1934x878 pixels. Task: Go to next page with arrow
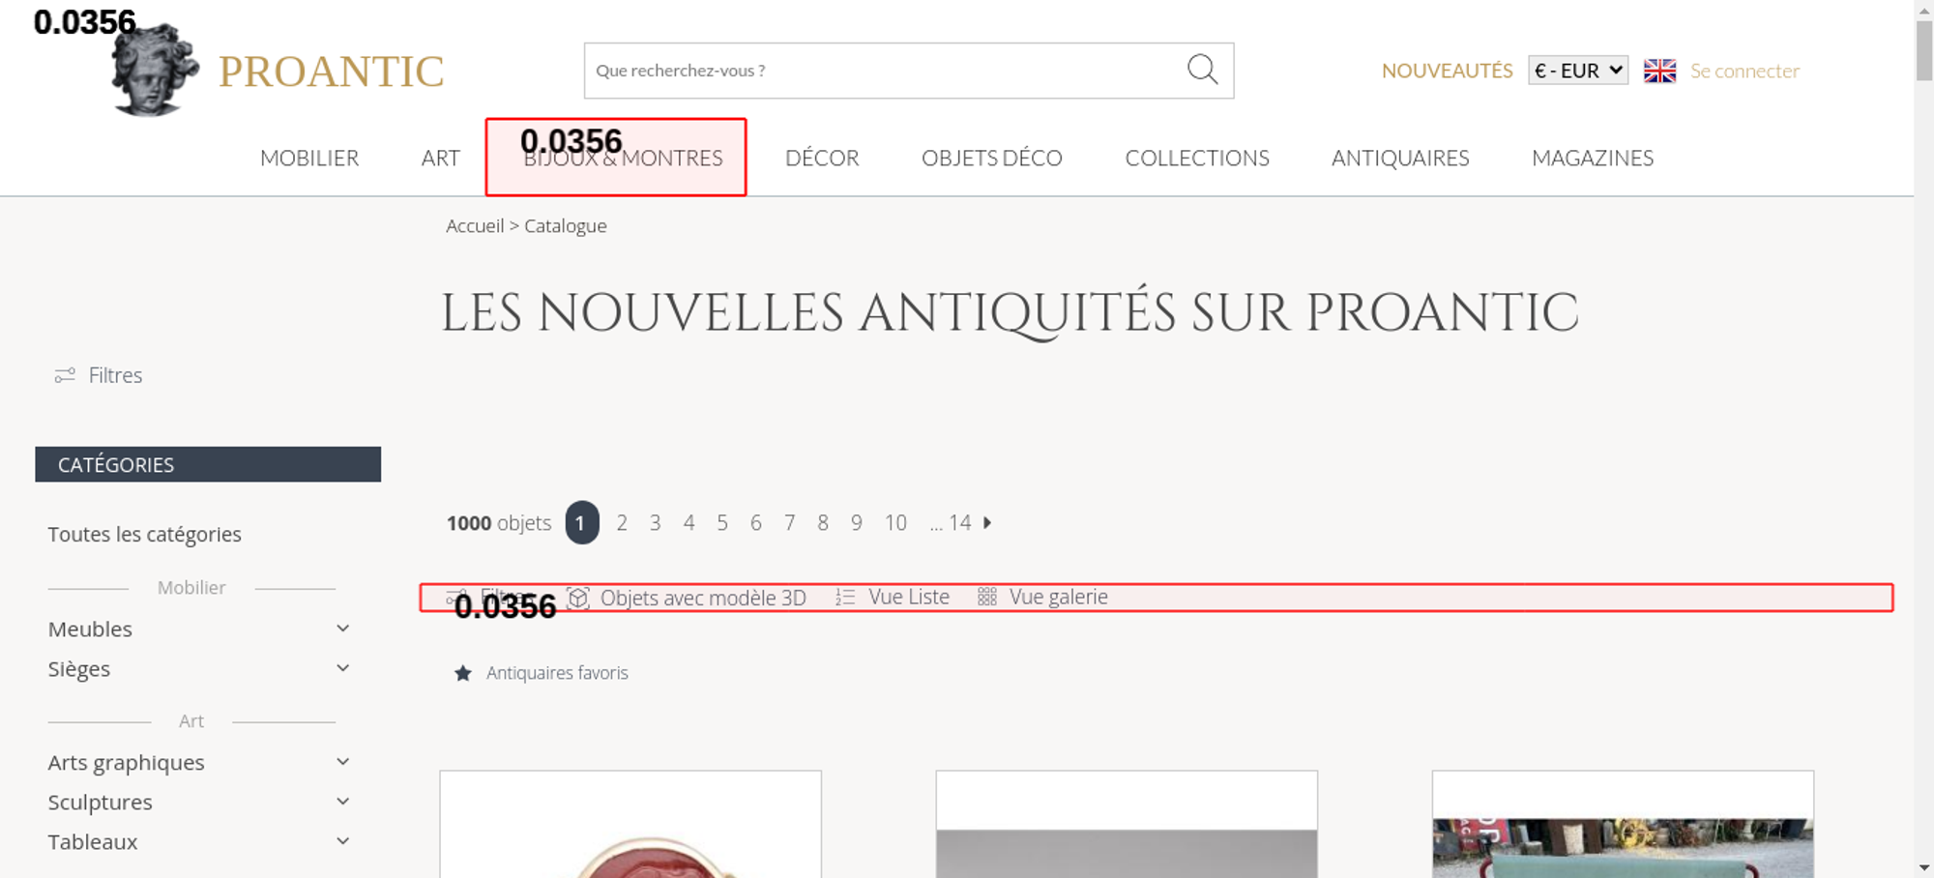click(987, 522)
